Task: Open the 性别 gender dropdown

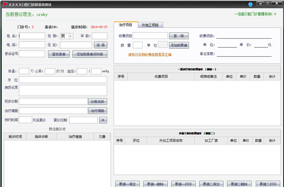Action: (x=70, y=36)
